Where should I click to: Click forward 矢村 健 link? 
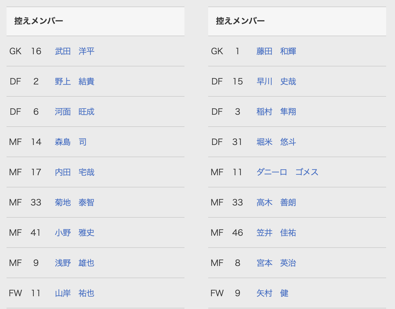[273, 293]
